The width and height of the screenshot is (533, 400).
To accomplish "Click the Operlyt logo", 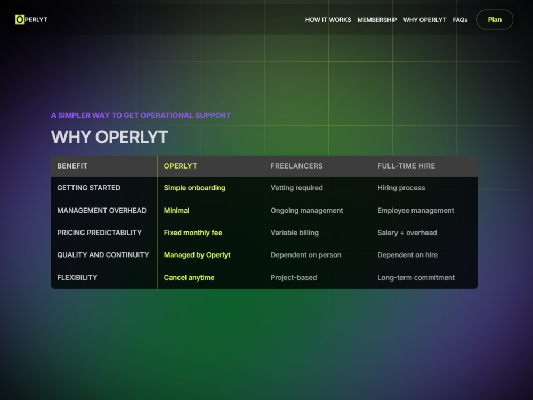I will [x=31, y=20].
